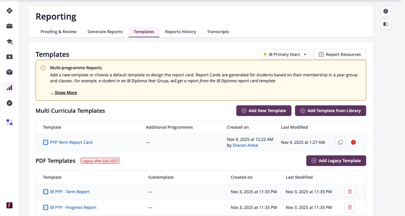Click the red error indicator on PYP Term Report Card

tap(353, 142)
